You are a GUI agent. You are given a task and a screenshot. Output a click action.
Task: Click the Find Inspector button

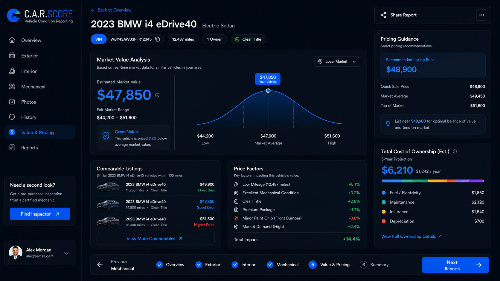[40, 214]
